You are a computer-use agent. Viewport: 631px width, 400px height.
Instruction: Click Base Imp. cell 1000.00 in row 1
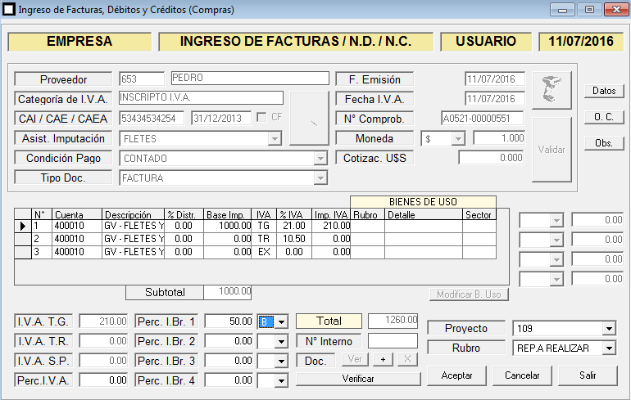[x=227, y=226]
